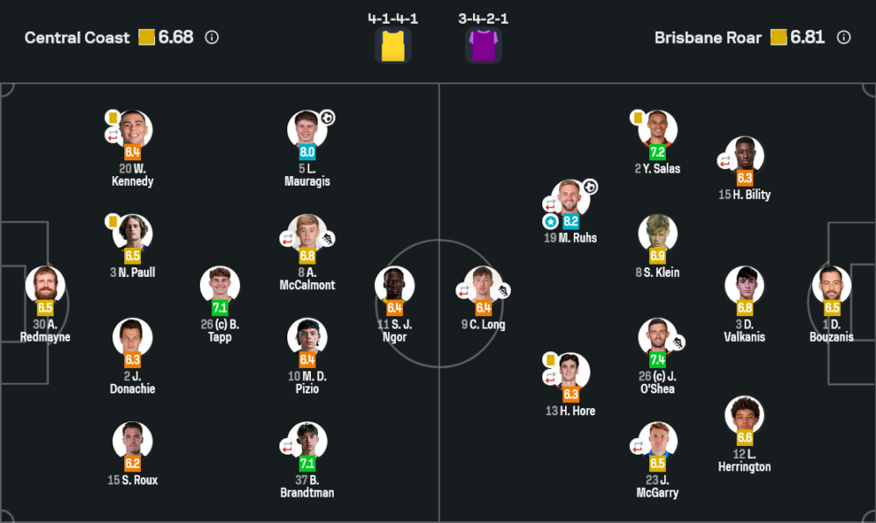Open goalkeeper A. Redmayne's player photo

tap(45, 285)
